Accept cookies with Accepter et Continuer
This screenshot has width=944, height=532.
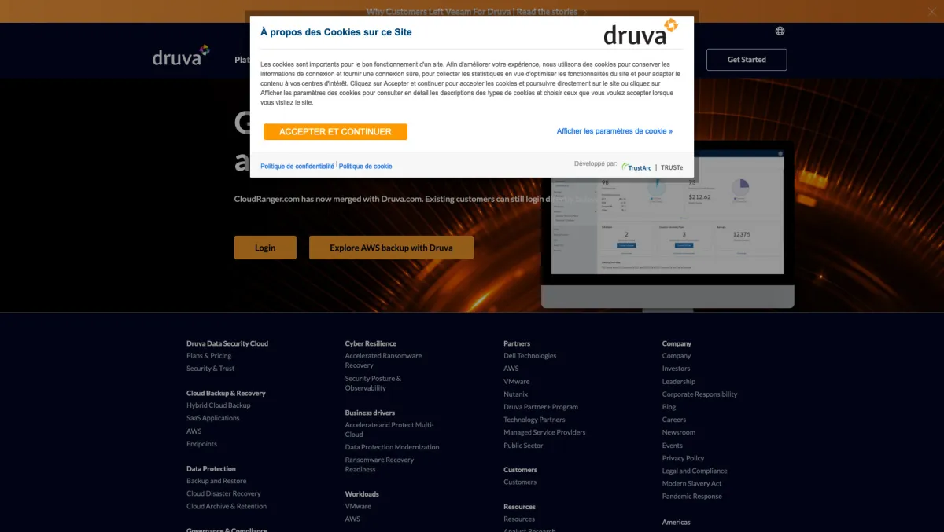tap(335, 132)
